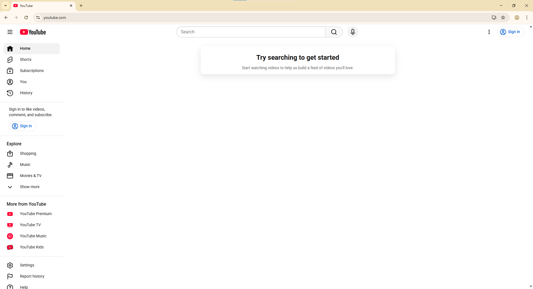
Task: Toggle the hamburger guide menu
Action: click(10, 32)
